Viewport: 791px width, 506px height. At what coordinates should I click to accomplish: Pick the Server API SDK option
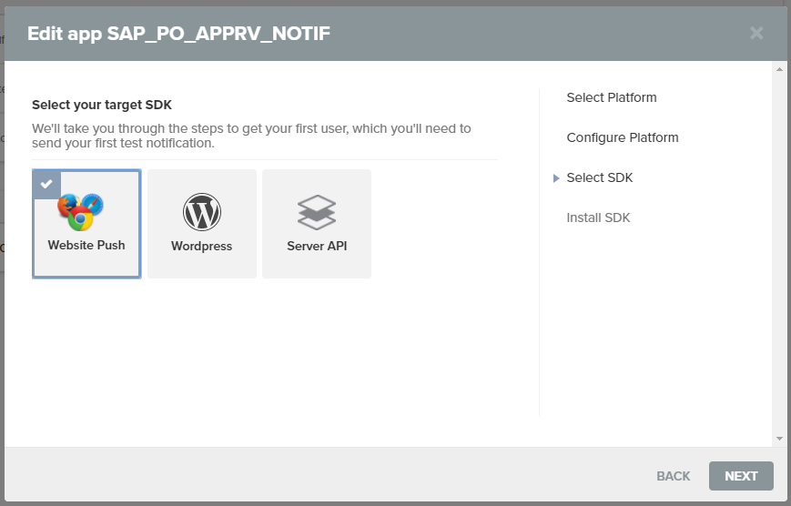pos(317,224)
